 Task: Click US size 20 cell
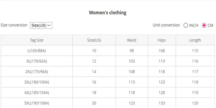(x=94, y=103)
